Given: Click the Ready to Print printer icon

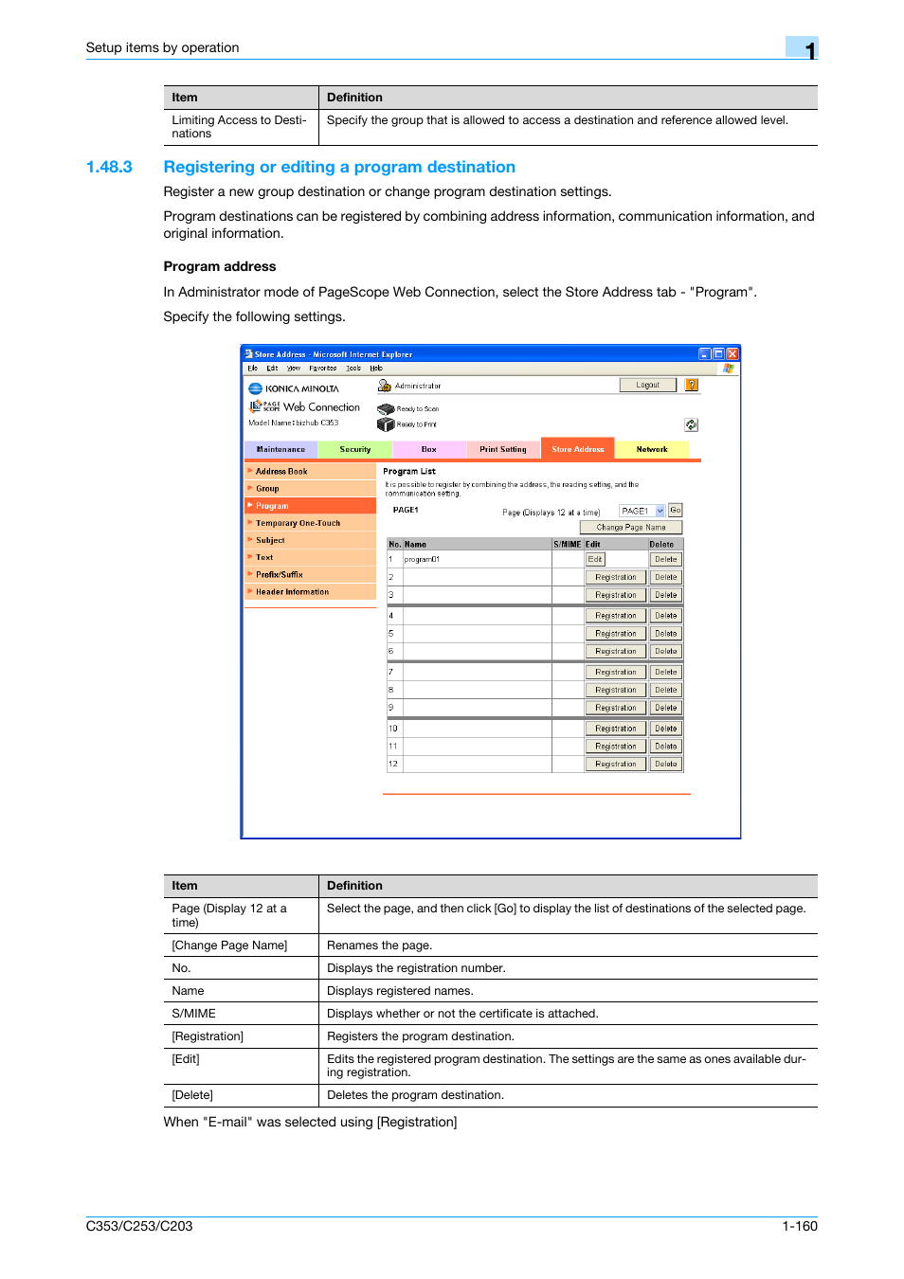Looking at the screenshot, I should tap(386, 424).
